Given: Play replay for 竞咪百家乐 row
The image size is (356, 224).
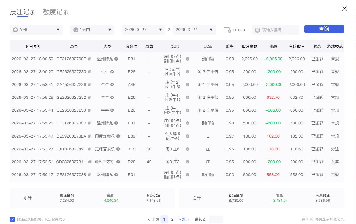Looking at the screenshot, I should [x=118, y=149].
